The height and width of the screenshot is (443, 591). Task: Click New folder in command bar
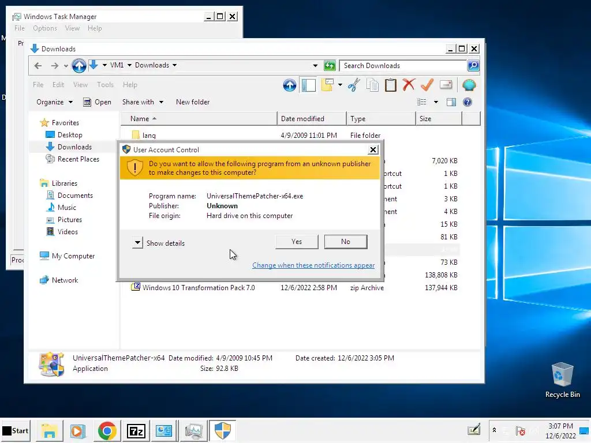tap(193, 102)
